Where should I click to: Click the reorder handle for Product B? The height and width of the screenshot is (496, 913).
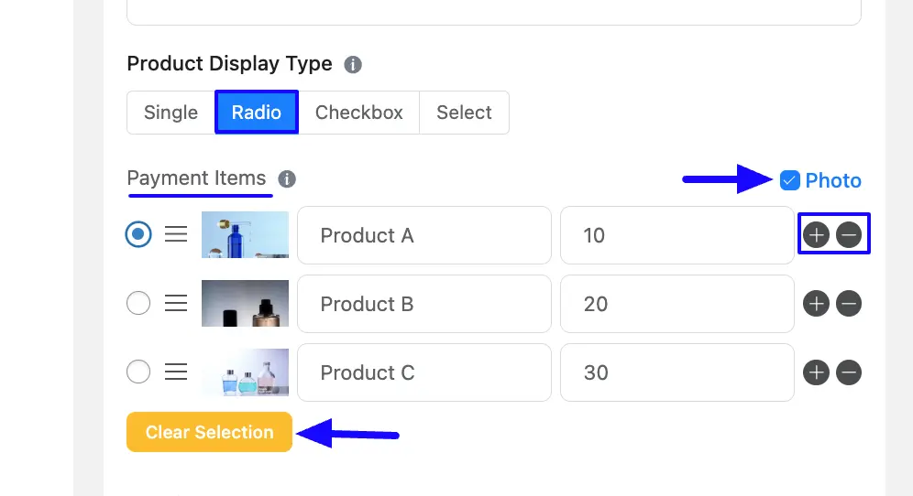[x=176, y=303]
